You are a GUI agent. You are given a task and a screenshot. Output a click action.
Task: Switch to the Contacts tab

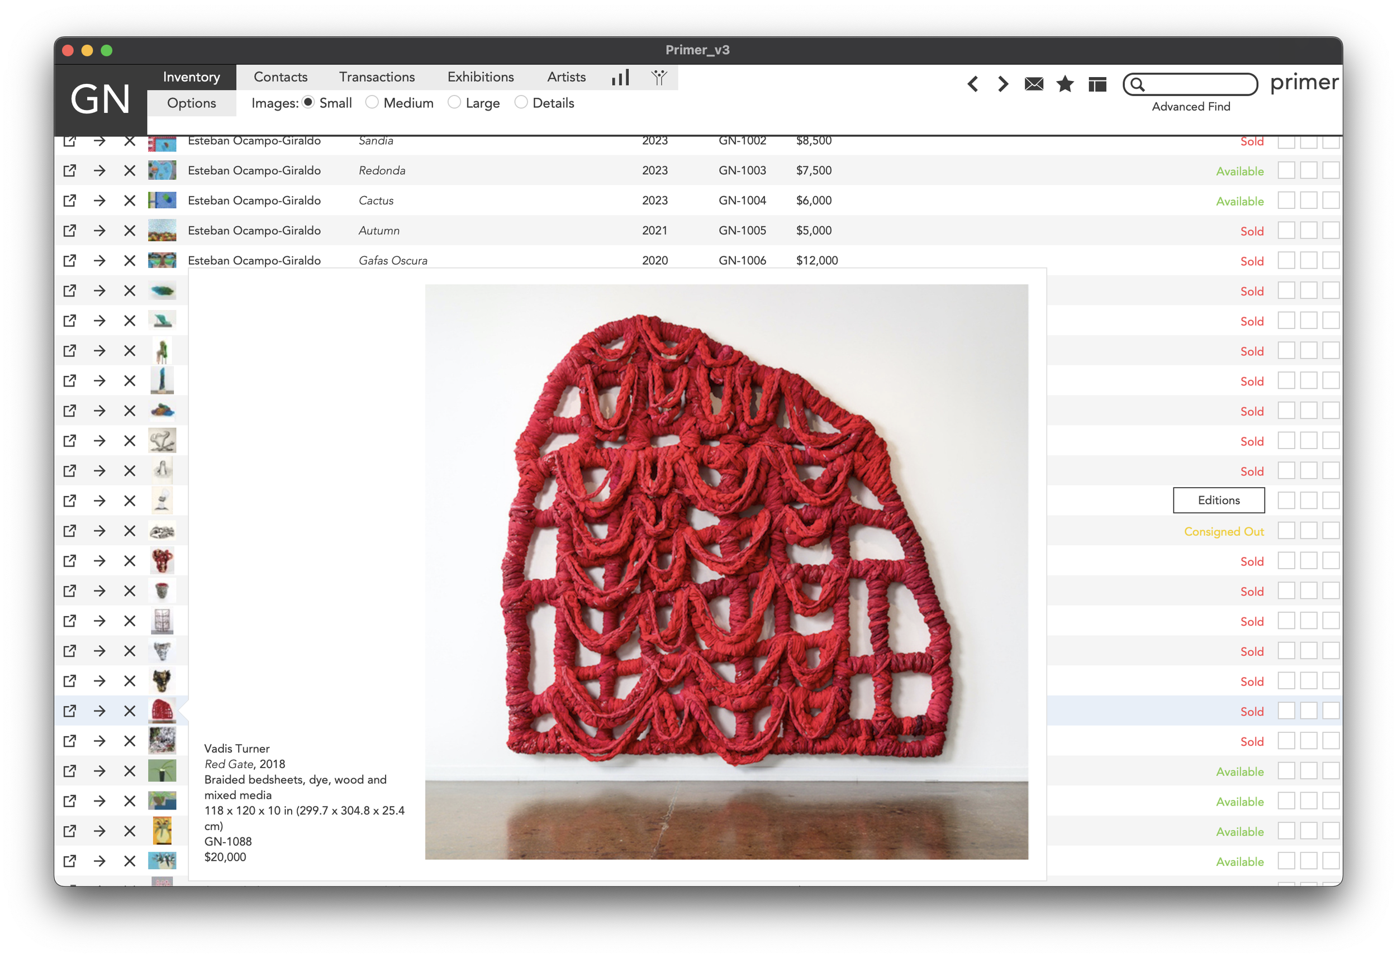[281, 78]
